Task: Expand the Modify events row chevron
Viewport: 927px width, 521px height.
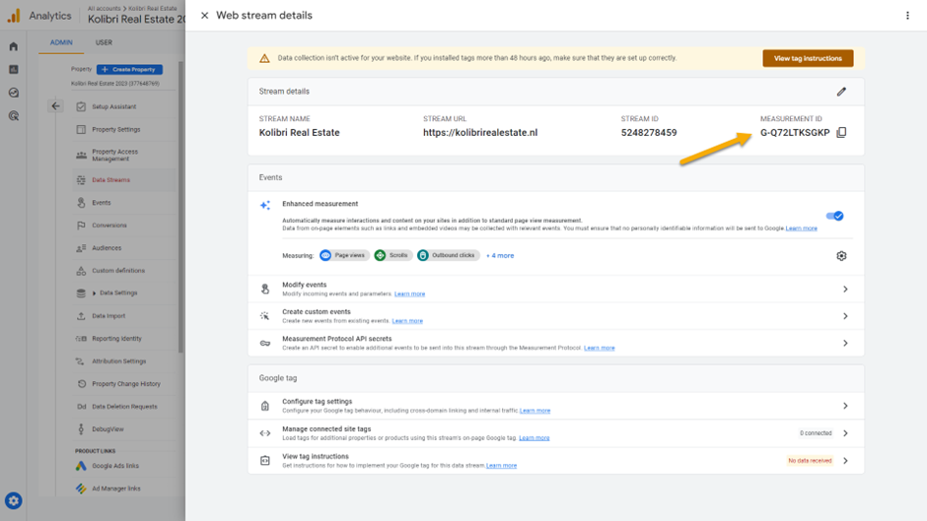Action: tap(845, 289)
